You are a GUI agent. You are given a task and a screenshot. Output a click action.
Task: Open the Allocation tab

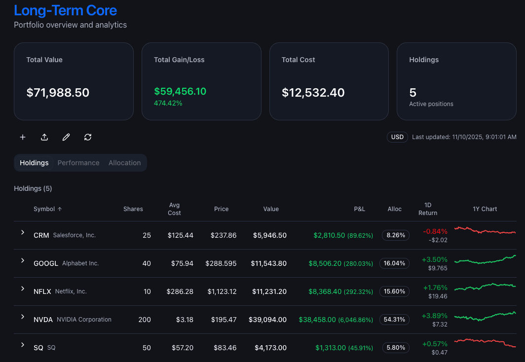pos(124,163)
